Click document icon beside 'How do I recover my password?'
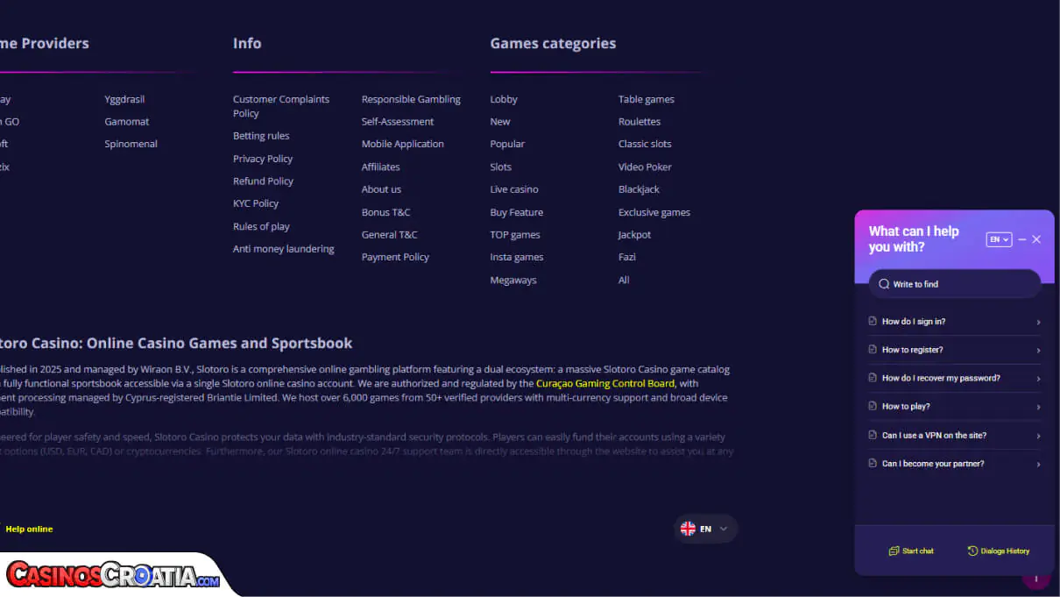1060x597 pixels. tap(873, 378)
